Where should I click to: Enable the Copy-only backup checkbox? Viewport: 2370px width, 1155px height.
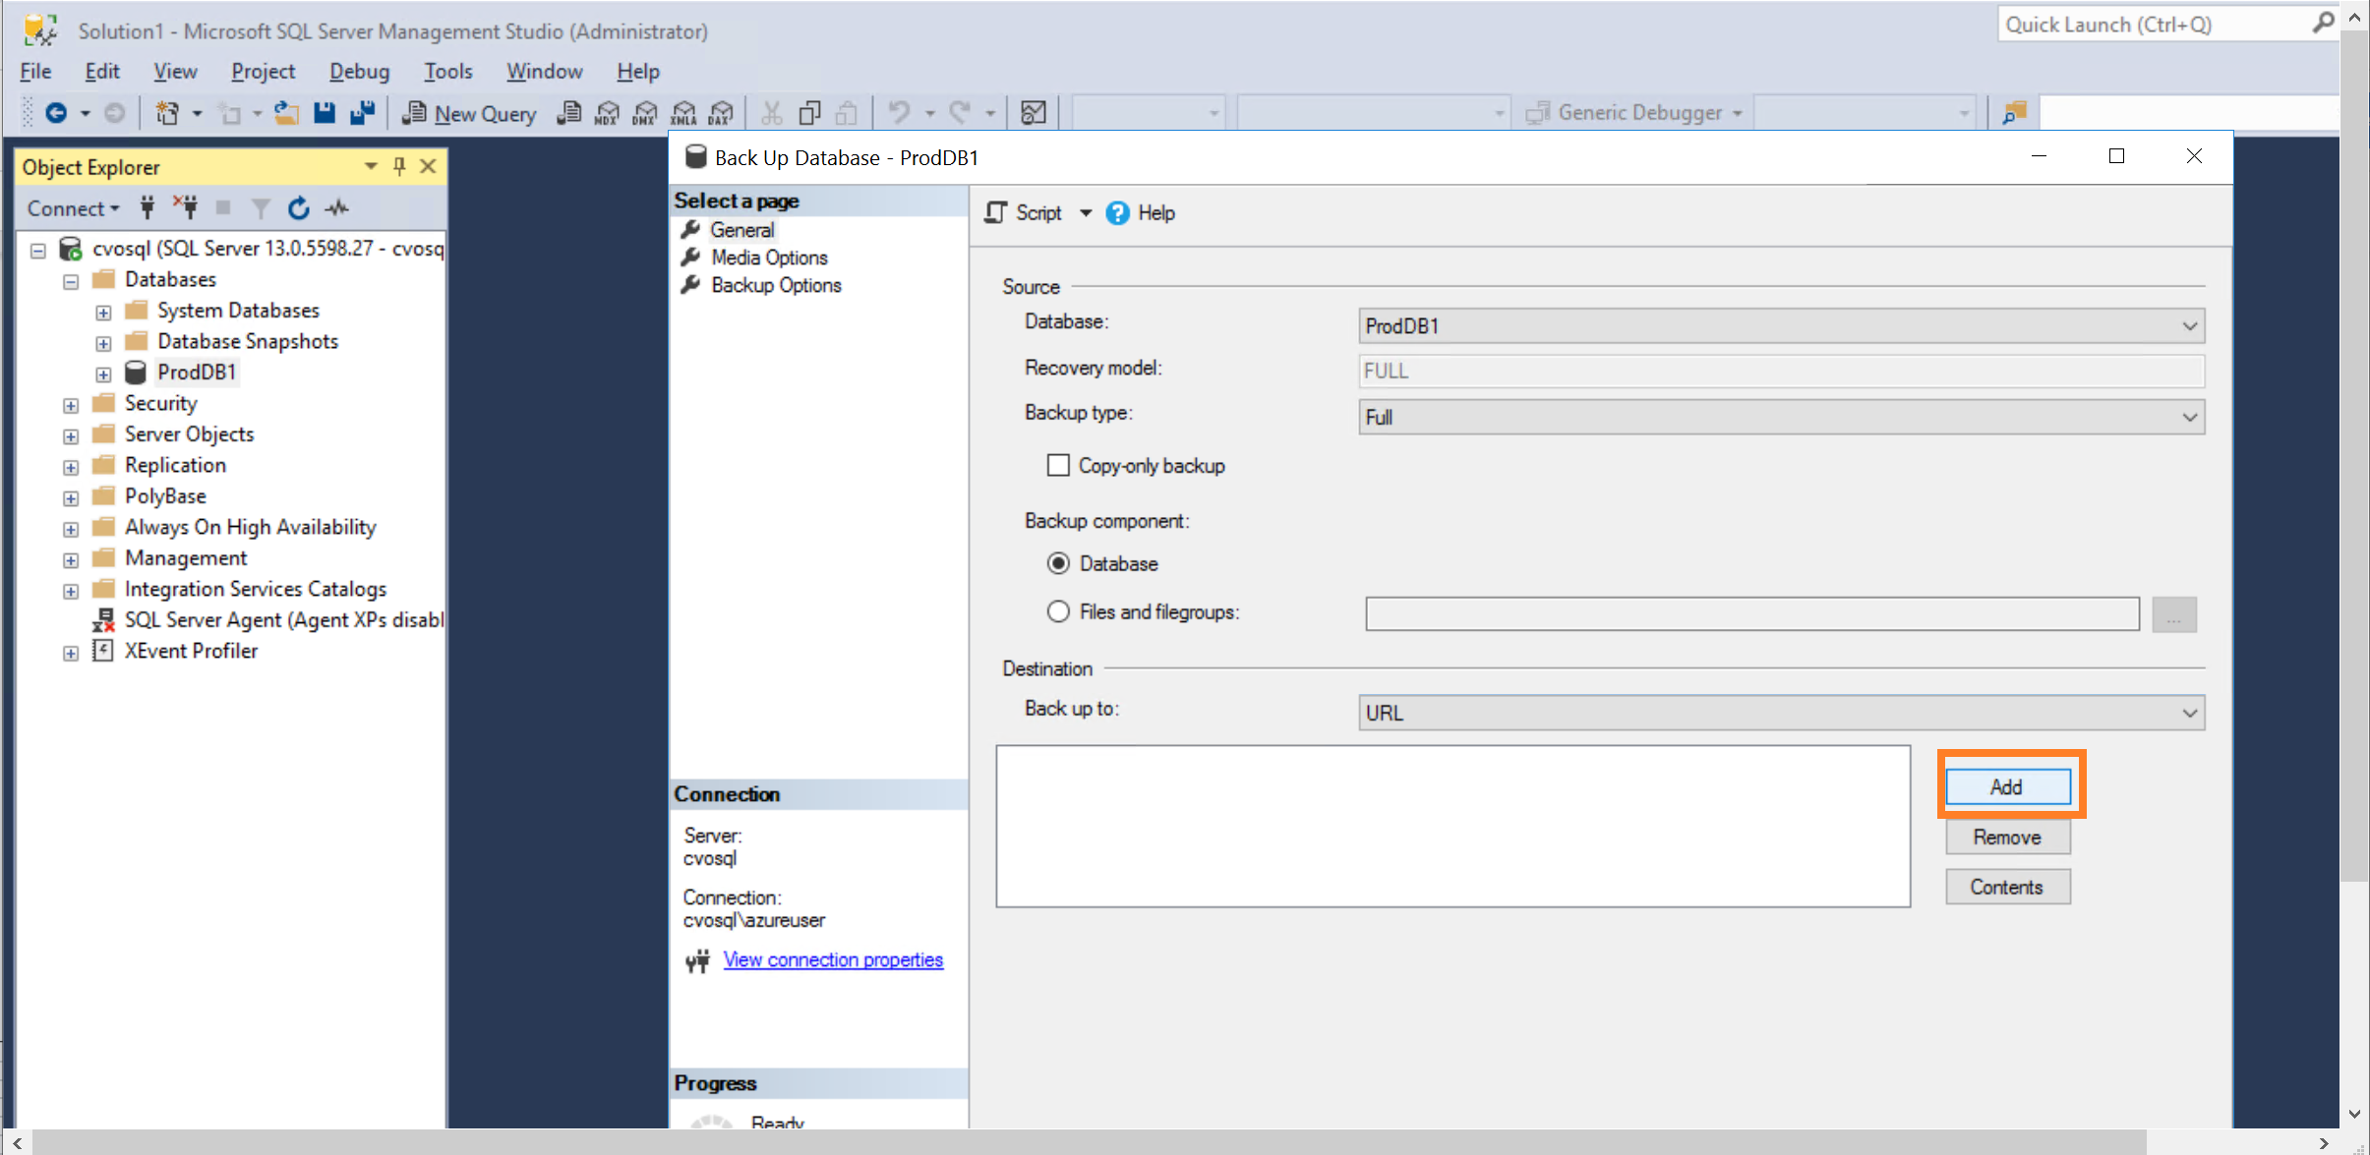(1058, 466)
